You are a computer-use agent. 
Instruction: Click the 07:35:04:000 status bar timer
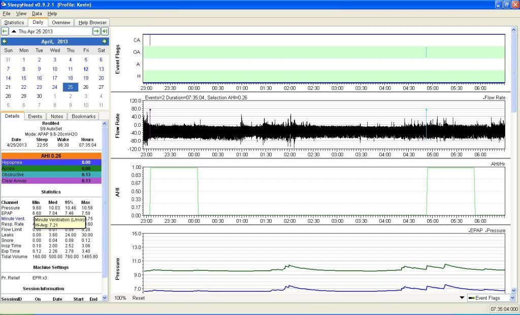(x=504, y=309)
